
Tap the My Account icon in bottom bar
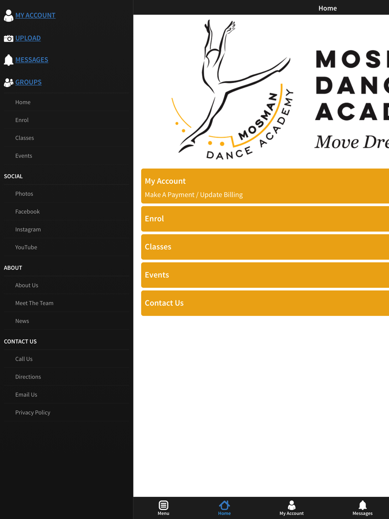(x=291, y=505)
